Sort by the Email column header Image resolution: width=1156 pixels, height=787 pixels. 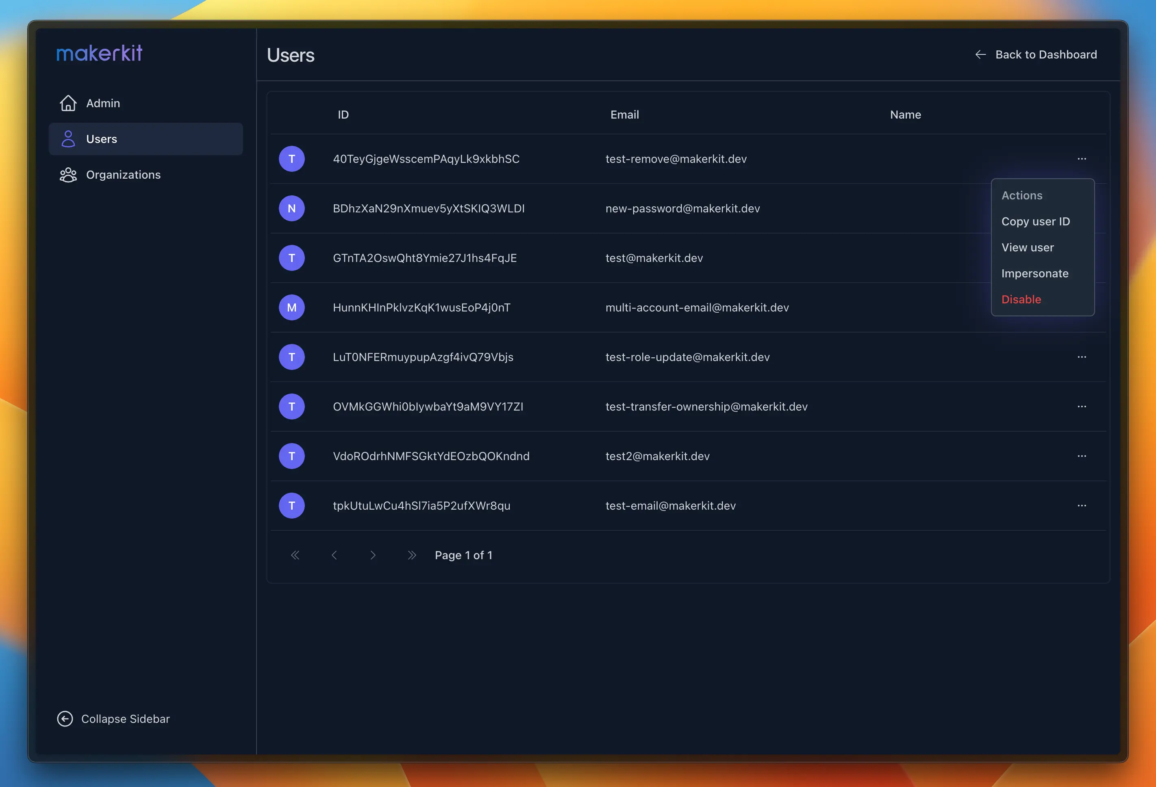click(625, 114)
